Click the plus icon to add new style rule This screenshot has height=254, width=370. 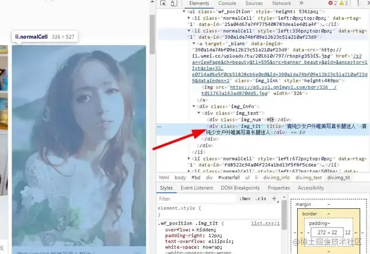(274, 199)
